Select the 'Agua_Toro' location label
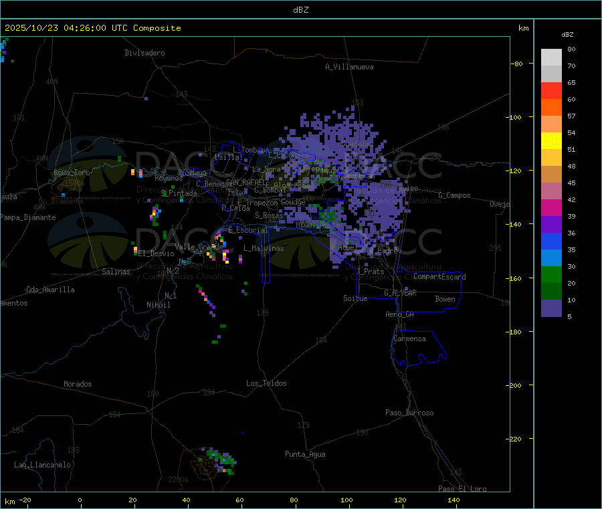 click(72, 173)
